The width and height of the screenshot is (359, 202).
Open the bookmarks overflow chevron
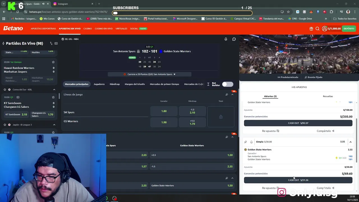point(326,19)
